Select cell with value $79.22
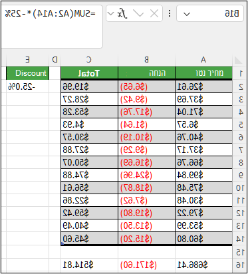Image resolution: width=248 pixels, height=274 pixels. [203, 213]
